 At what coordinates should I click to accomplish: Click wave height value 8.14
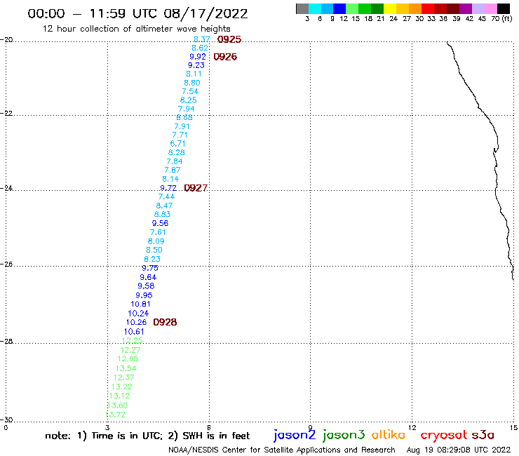pos(170,179)
